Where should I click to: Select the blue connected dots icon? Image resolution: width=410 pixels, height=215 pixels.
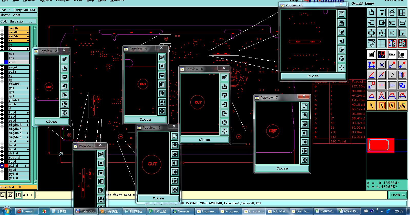372,65
